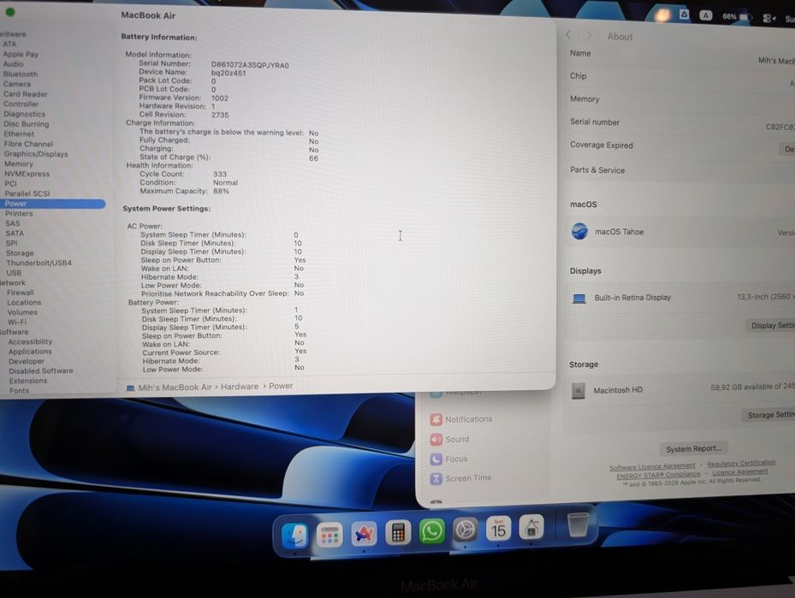The height and width of the screenshot is (598, 795).
Task: Click battery 66% status in menu bar
Action: (x=737, y=17)
